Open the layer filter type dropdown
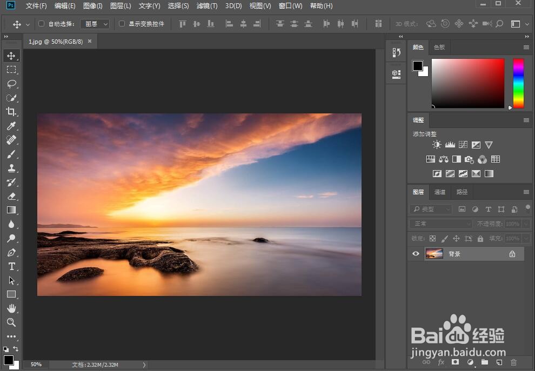Viewport: 535px width, 371px height. (x=431, y=209)
